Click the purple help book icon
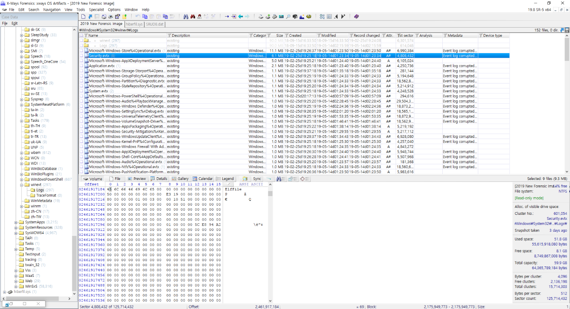The width and height of the screenshot is (570, 309). [356, 16]
